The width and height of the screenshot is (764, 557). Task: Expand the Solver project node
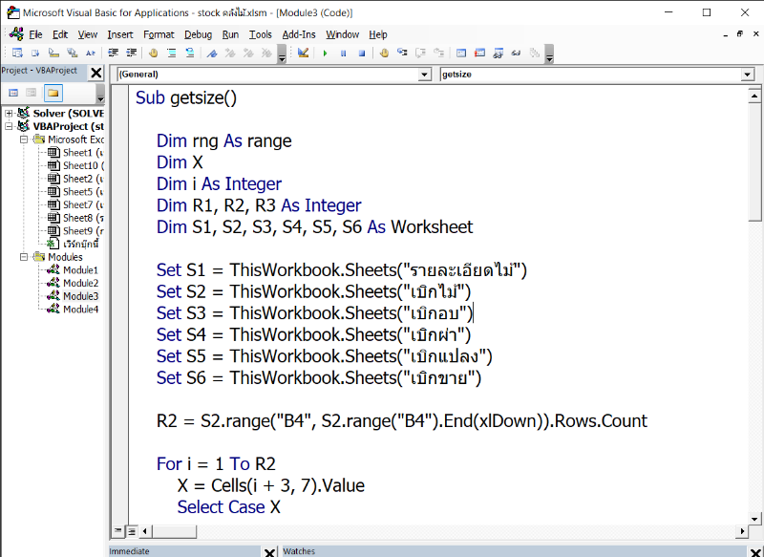(x=10, y=113)
